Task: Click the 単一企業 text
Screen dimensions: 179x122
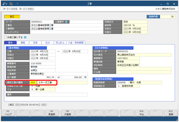Action: point(40,90)
